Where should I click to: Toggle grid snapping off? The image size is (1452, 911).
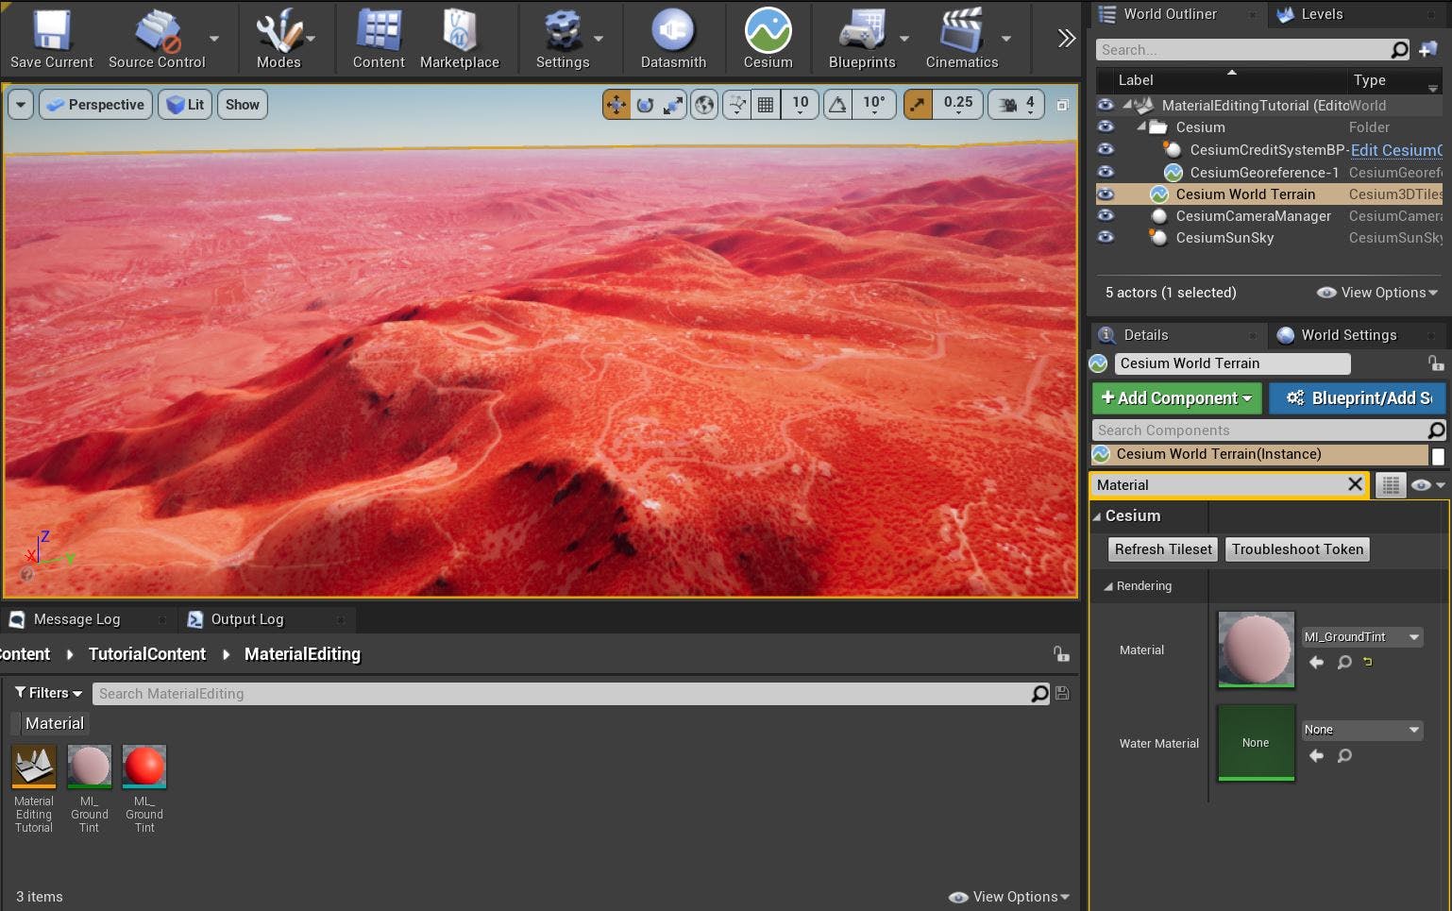pyautogui.click(x=766, y=104)
